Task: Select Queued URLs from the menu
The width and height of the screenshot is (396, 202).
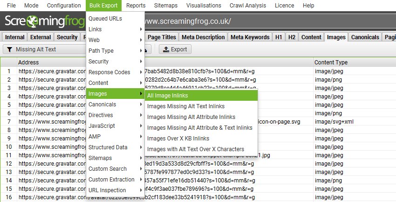Action: pyautogui.click(x=115, y=19)
